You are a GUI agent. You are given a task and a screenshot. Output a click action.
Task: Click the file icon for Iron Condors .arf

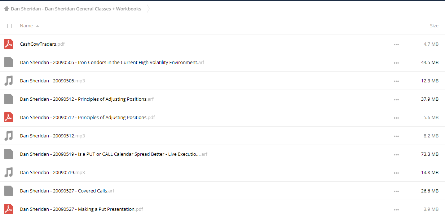click(9, 62)
